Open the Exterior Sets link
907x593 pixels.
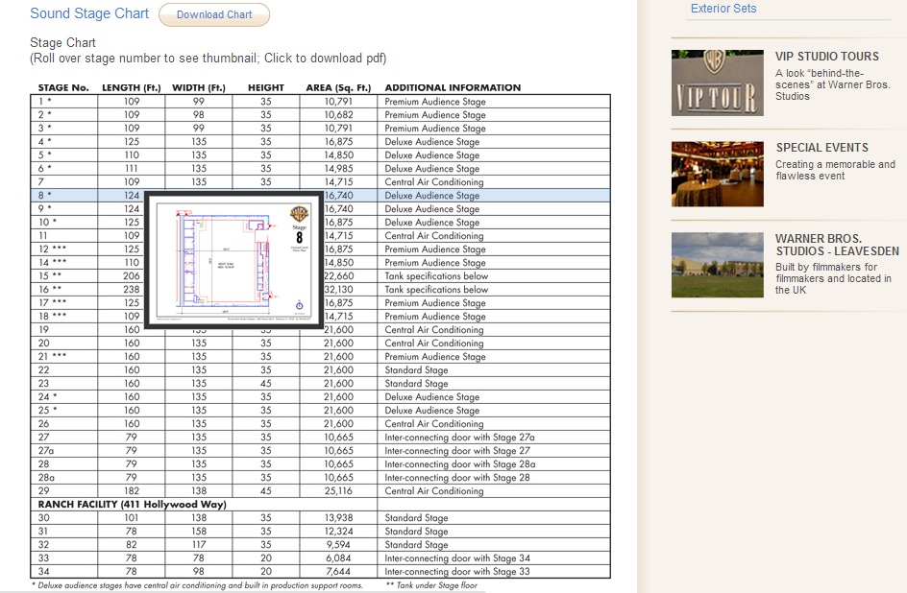(723, 9)
